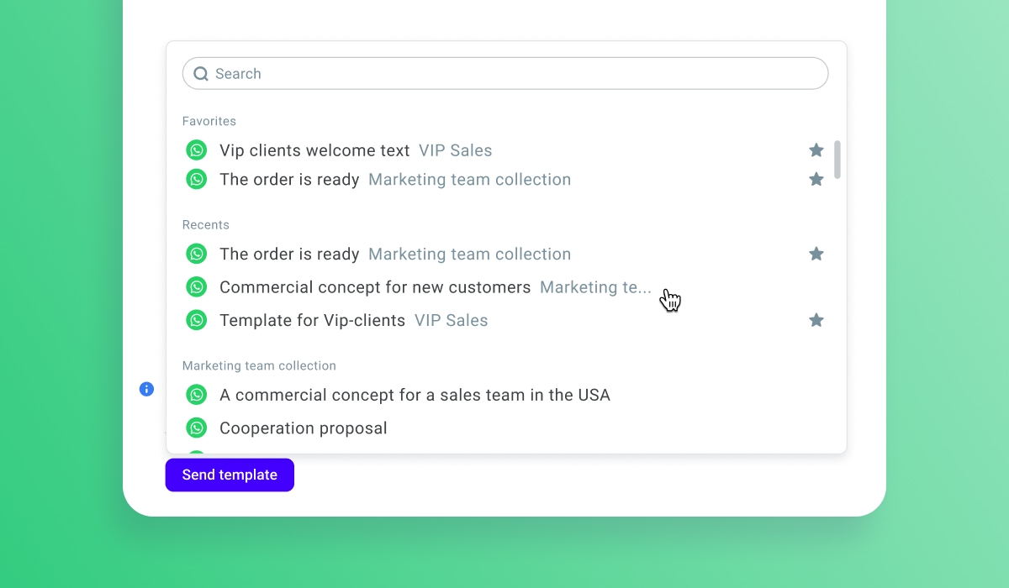Toggle the star for Template for Vip-clients
This screenshot has height=588, width=1009.
(816, 320)
